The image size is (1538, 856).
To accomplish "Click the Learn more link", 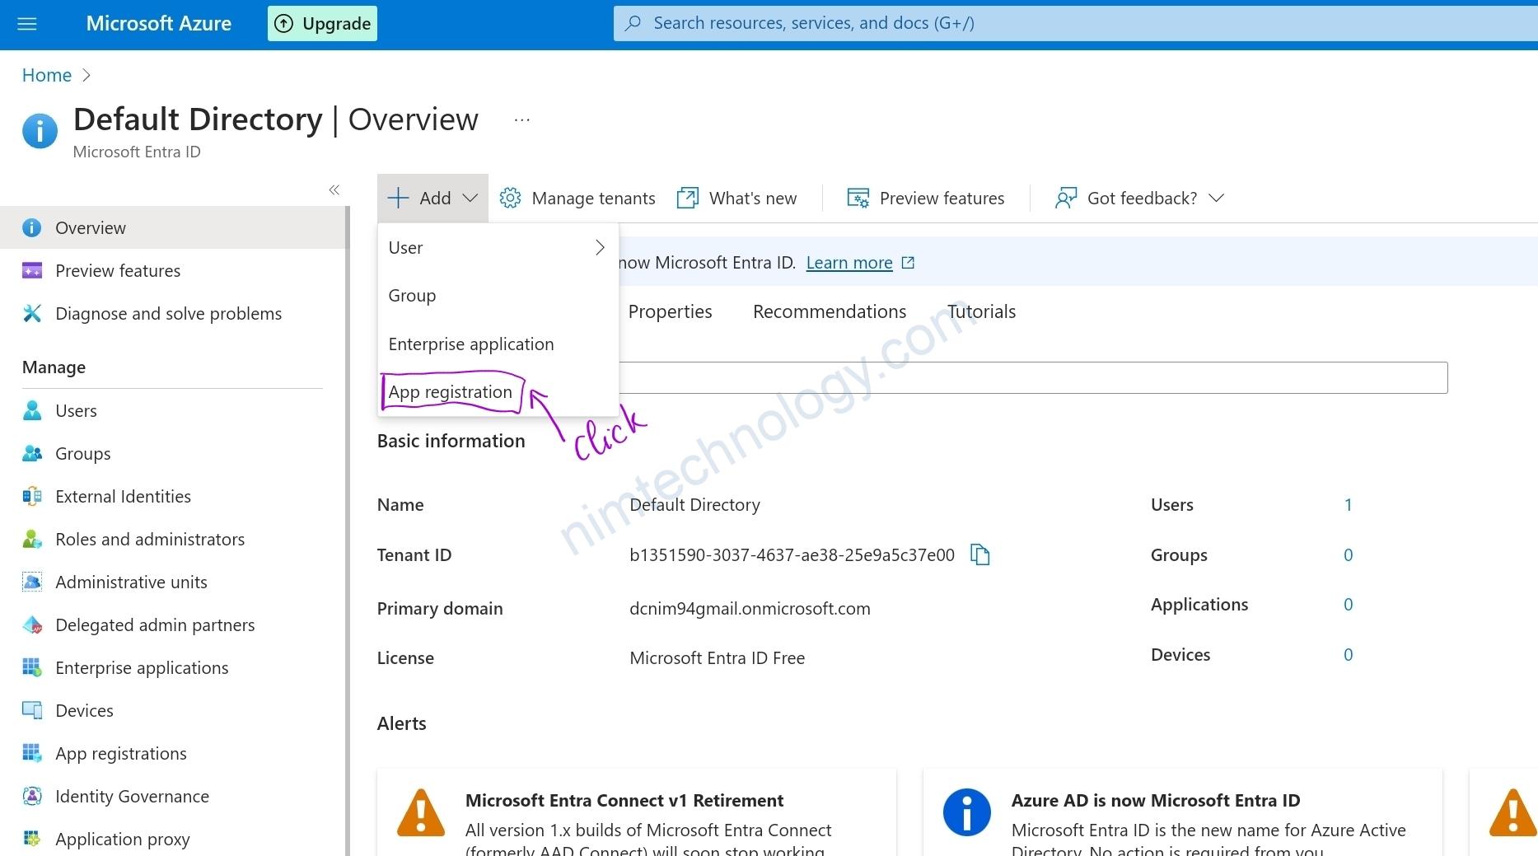I will (848, 262).
